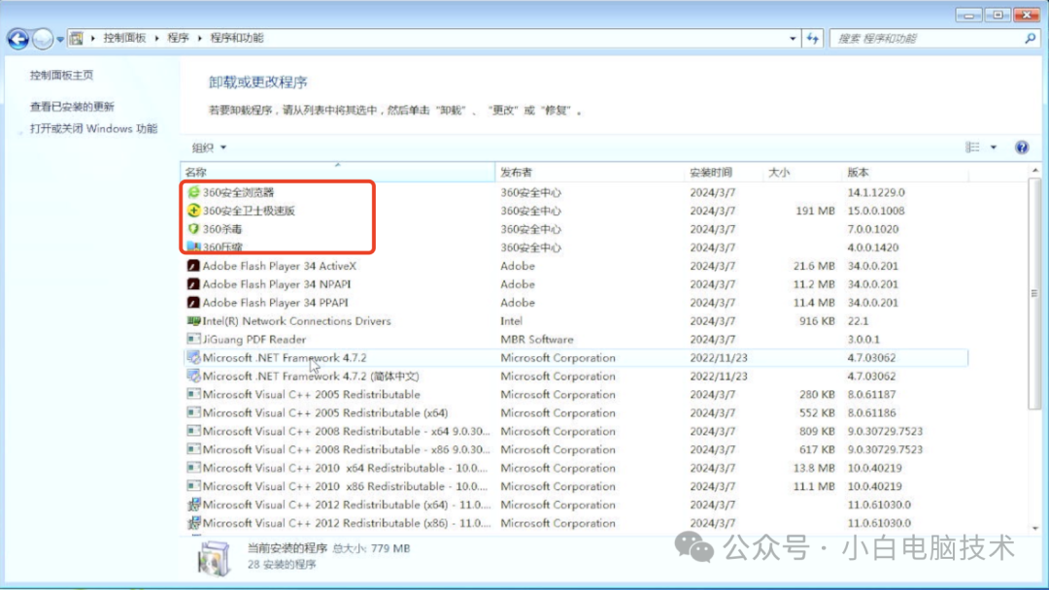Click Visual C++ 2008 x64 Redistributable icon
Image resolution: width=1049 pixels, height=590 pixels.
[193, 431]
